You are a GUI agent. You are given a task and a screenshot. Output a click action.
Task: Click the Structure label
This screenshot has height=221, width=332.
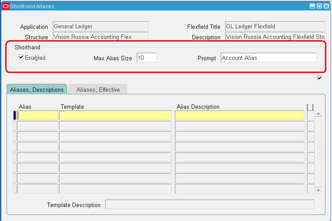[36, 37]
